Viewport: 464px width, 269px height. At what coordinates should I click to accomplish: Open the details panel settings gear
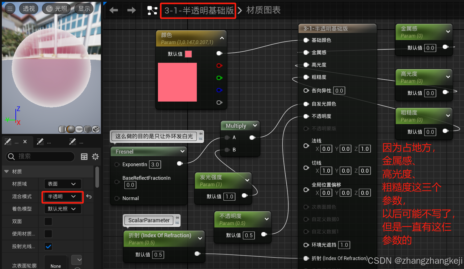point(95,156)
